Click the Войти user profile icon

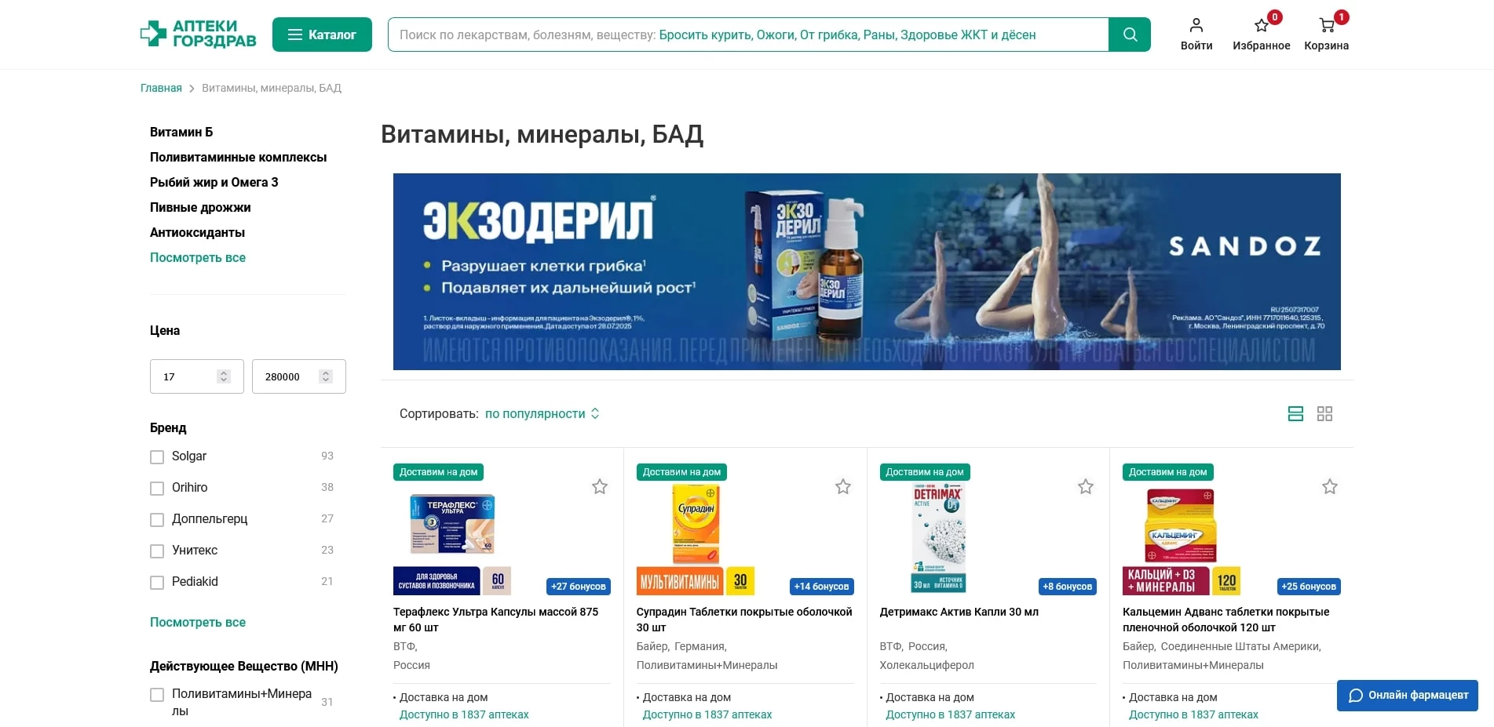[1196, 26]
